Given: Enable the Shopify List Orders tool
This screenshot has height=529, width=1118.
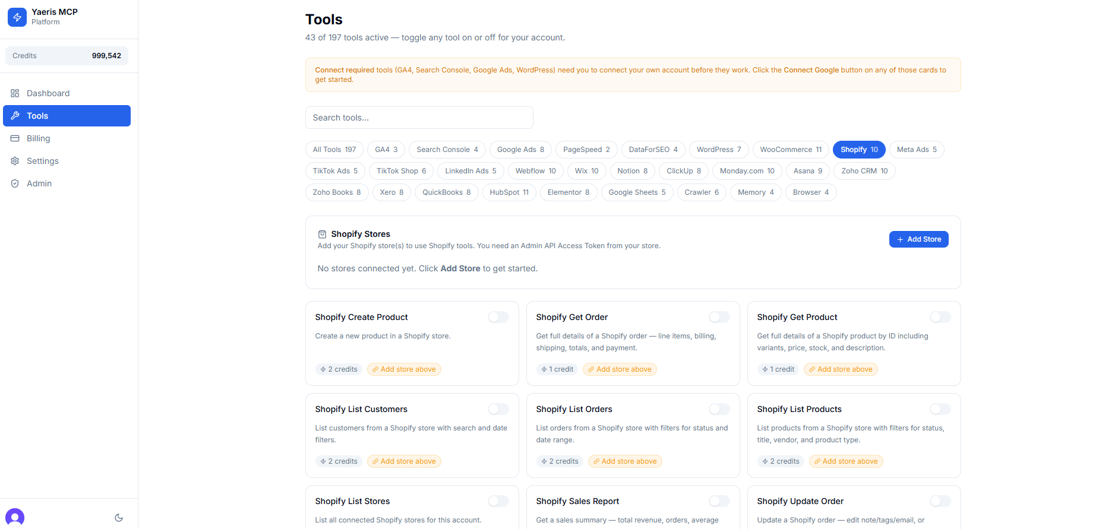Looking at the screenshot, I should [719, 409].
